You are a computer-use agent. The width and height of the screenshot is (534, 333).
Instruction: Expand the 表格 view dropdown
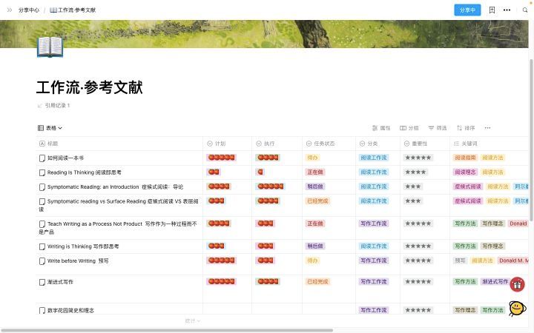pyautogui.click(x=50, y=128)
